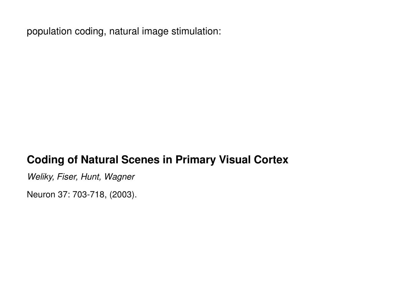Click the bold title "Coding of Natural Scenes"
Viewport: 393px width, 295px height.
(x=93, y=160)
